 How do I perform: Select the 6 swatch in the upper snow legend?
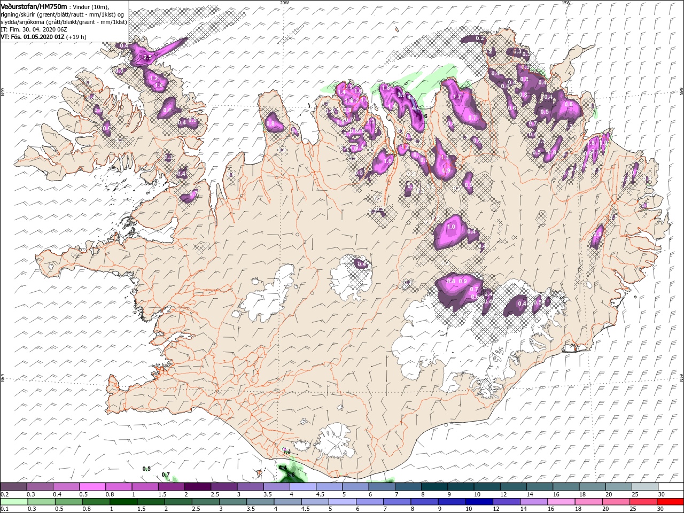pyautogui.click(x=381, y=487)
